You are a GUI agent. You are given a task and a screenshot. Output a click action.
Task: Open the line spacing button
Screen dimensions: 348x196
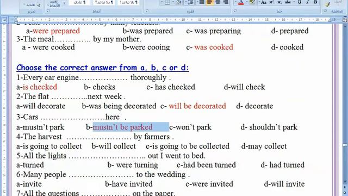click(190, 2)
